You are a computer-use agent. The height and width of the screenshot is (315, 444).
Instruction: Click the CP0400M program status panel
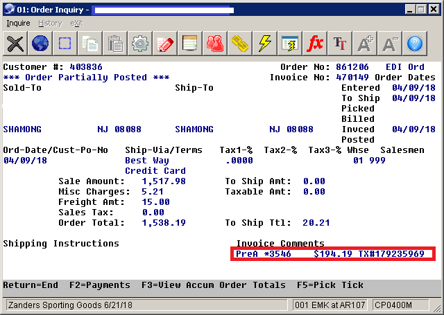pyautogui.click(x=401, y=305)
